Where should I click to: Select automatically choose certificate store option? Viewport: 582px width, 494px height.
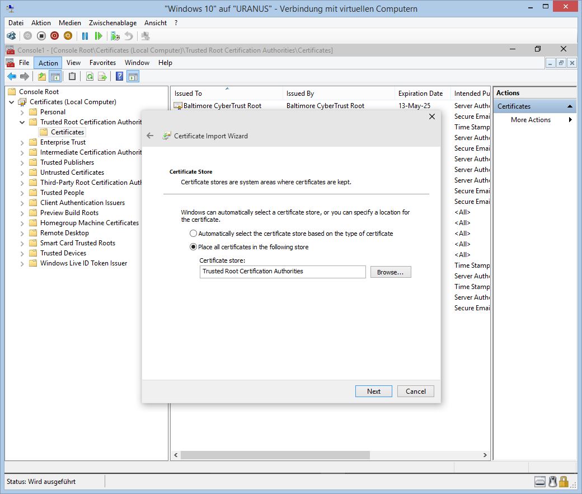(194, 234)
